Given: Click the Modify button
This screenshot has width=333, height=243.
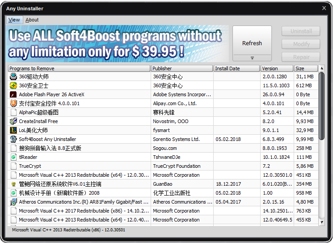Looking at the screenshot, I should tap(301, 44).
